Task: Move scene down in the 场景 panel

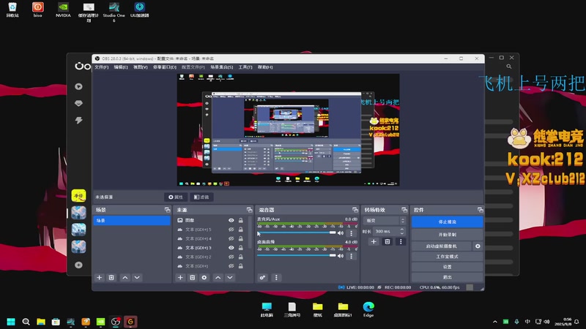Action: pos(137,278)
